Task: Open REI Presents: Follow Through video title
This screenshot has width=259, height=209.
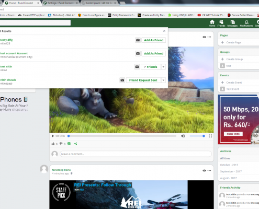Action: pos(103,185)
